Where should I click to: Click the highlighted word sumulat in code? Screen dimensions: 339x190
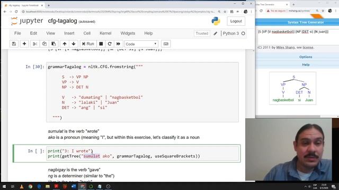pyautogui.click(x=92, y=156)
